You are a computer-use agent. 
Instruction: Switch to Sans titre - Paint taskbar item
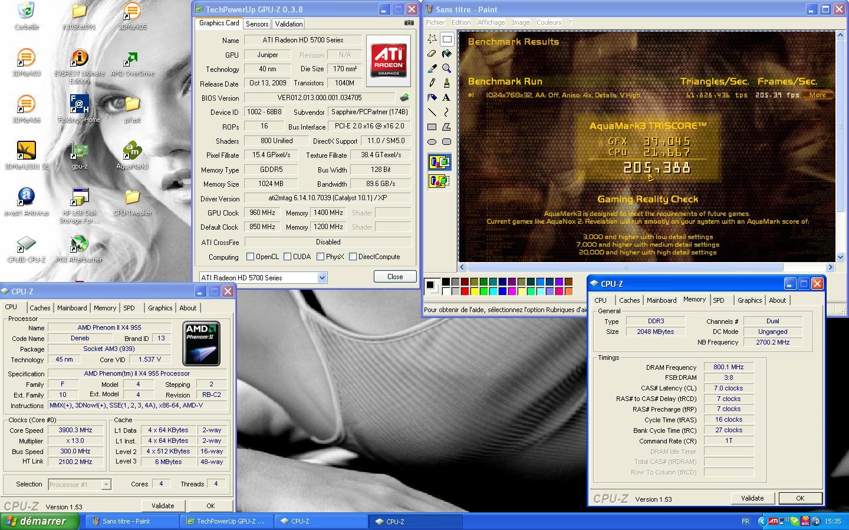tap(133, 521)
